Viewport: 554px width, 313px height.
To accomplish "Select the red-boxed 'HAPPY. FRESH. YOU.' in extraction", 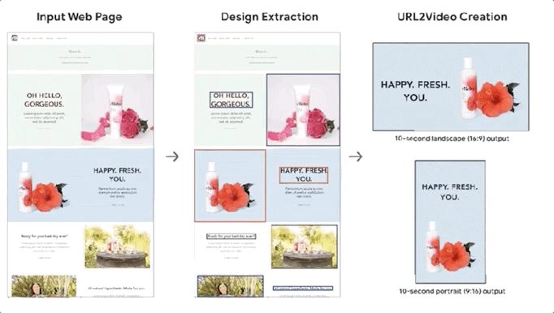I will point(304,174).
